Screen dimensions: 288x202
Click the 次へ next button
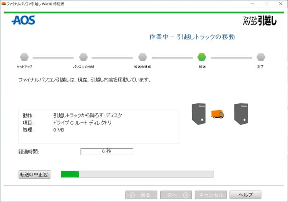[x=176, y=195]
